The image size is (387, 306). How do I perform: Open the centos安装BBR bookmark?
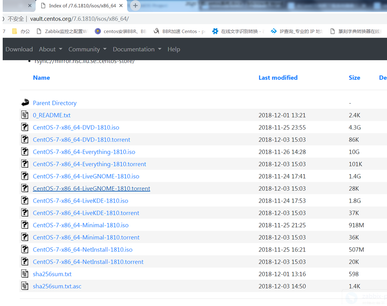point(120,31)
